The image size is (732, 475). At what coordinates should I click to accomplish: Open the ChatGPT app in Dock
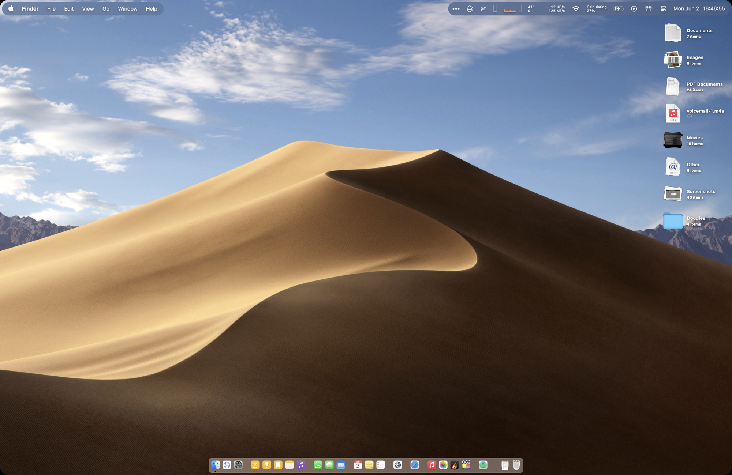(x=397, y=465)
